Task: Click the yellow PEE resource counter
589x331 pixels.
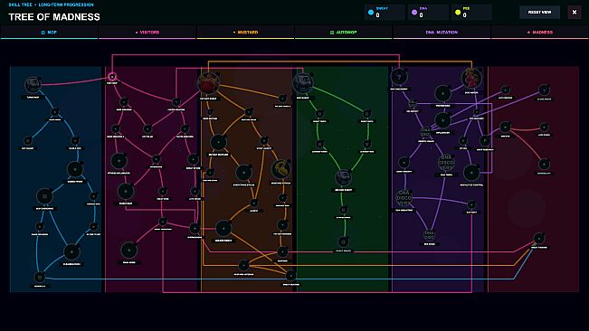Action: [x=471, y=13]
